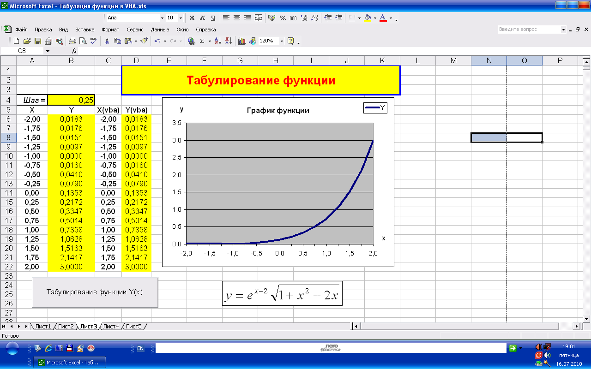Viewport: 591px width, 369px height.
Task: Select the row 22 header
Action: (8, 267)
